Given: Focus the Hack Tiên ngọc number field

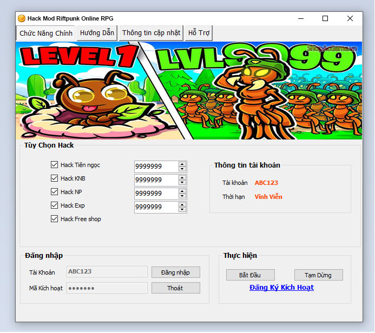Looking at the screenshot, I should point(156,166).
